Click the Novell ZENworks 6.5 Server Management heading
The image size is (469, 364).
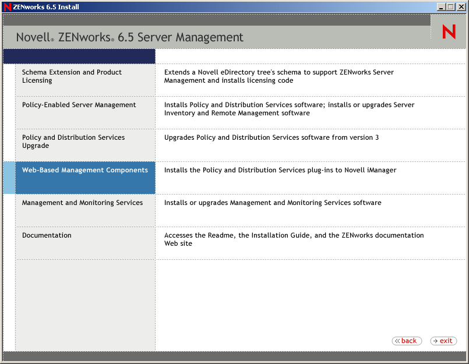pyautogui.click(x=129, y=37)
